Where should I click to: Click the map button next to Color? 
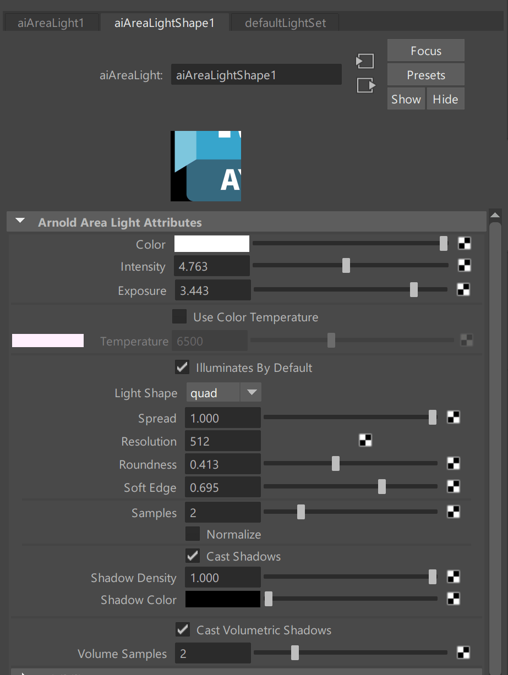[x=464, y=244]
